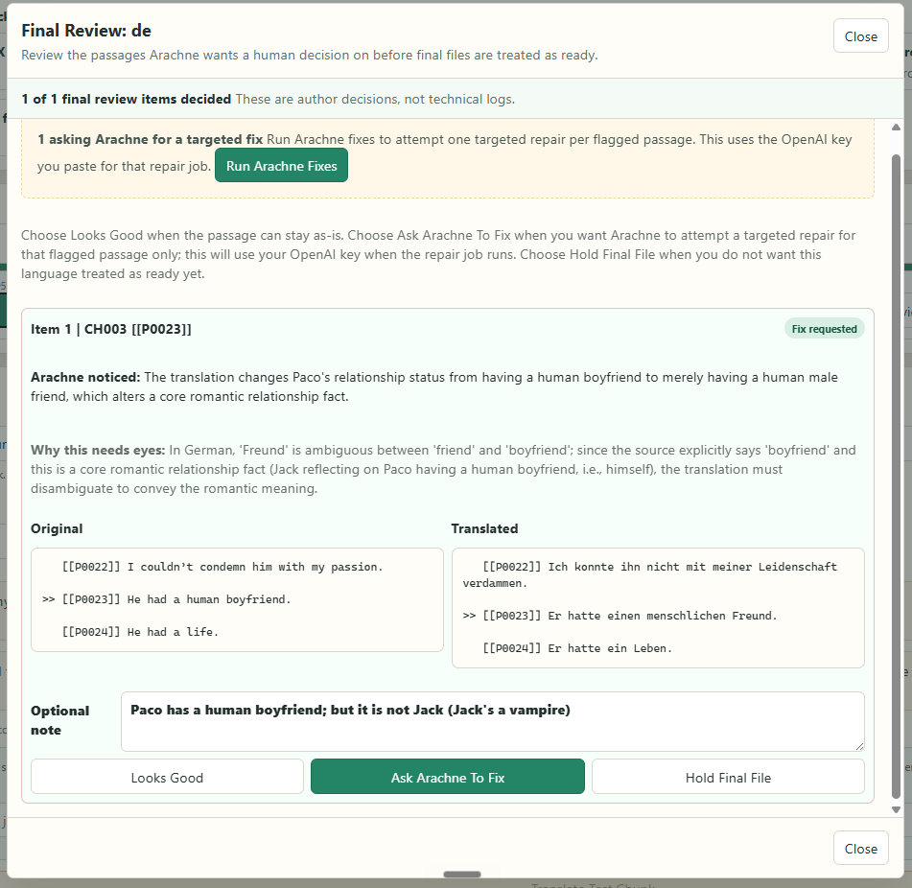Click the scrollbar up arrow in review list
The height and width of the screenshot is (888, 912).
click(897, 127)
